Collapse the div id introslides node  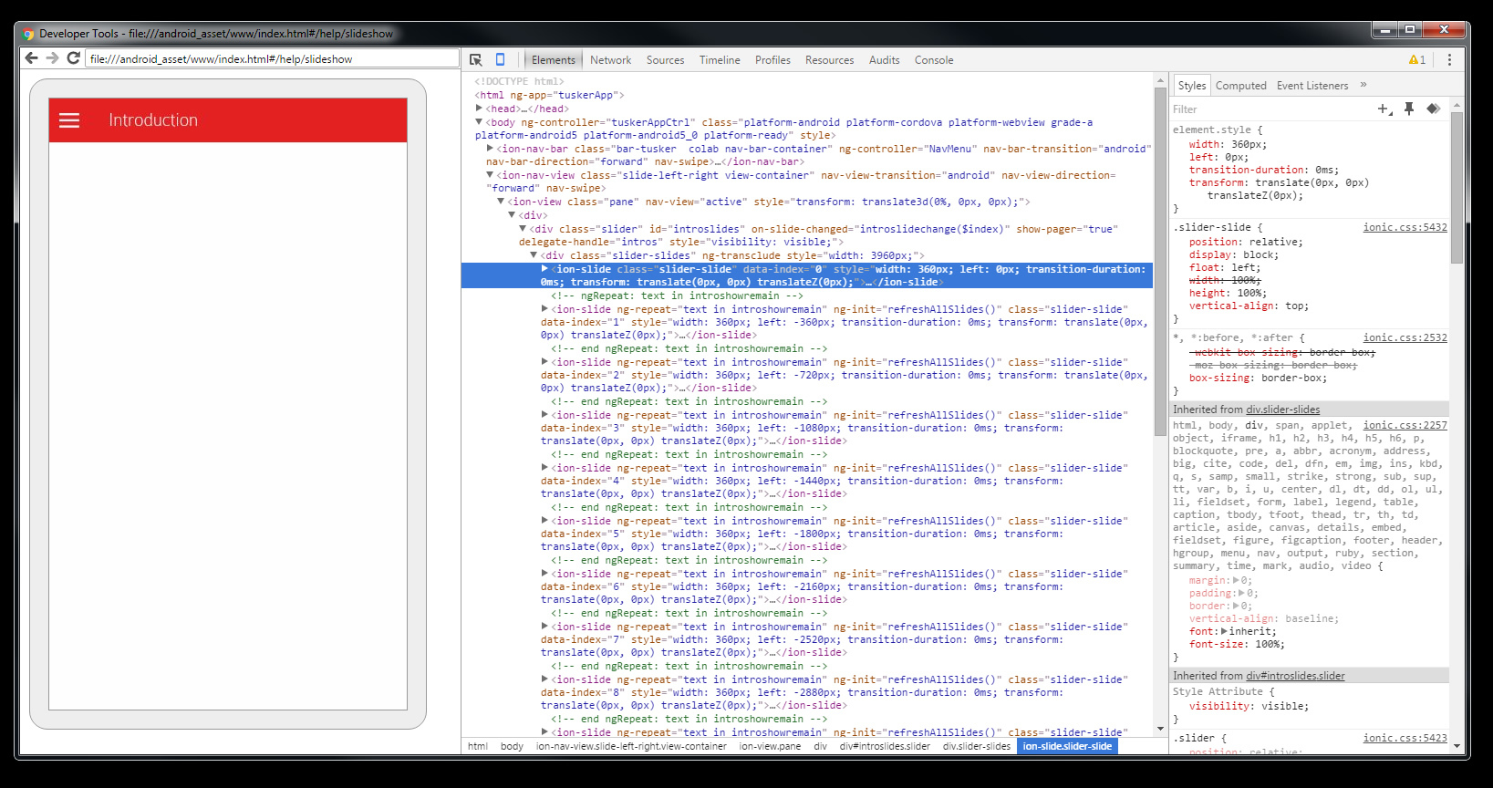pos(523,228)
